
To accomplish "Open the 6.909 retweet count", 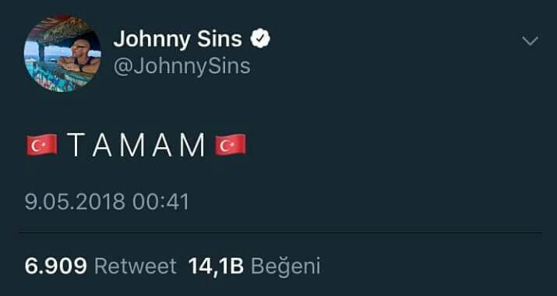I will click(x=56, y=266).
